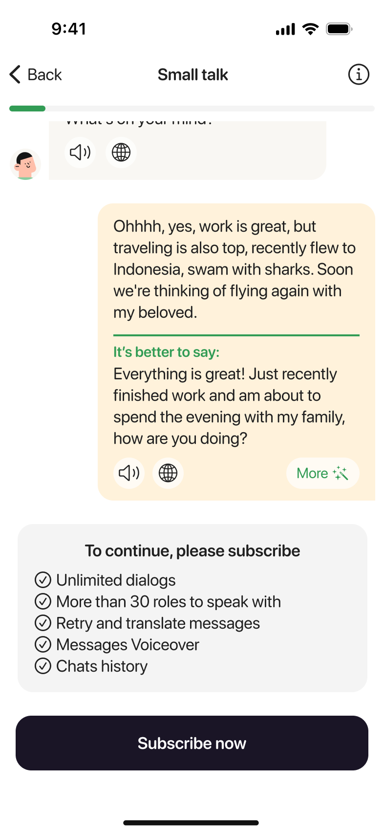Translate the tutor's message with globe icon
The image size is (384, 833).
coord(121,153)
